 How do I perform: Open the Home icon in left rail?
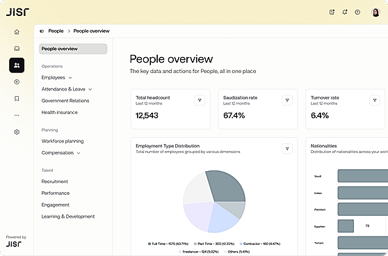[x=17, y=32]
